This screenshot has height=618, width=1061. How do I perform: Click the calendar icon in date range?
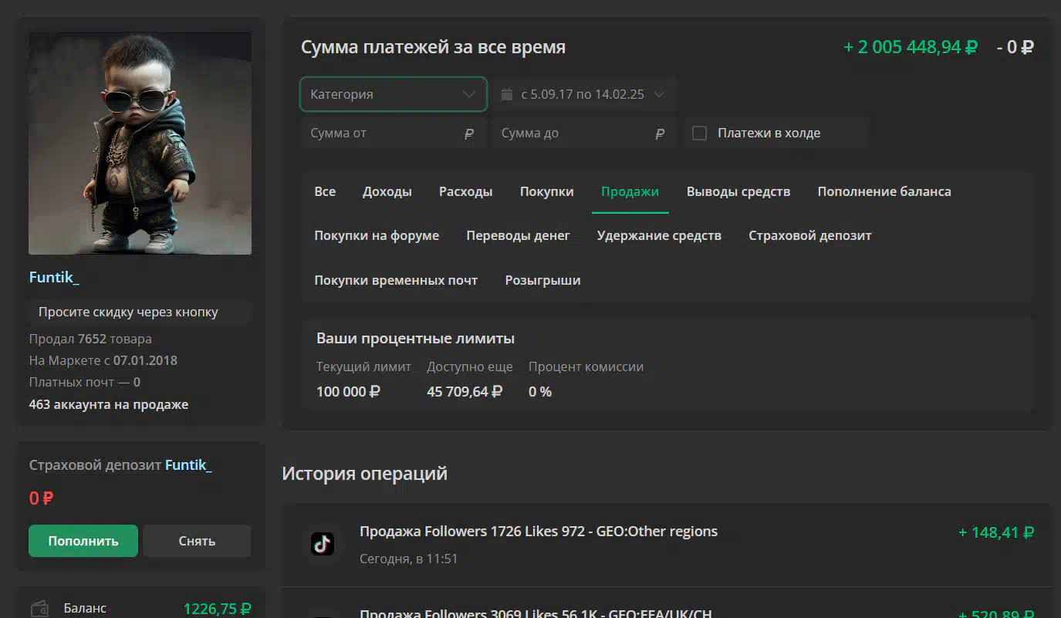(x=507, y=94)
